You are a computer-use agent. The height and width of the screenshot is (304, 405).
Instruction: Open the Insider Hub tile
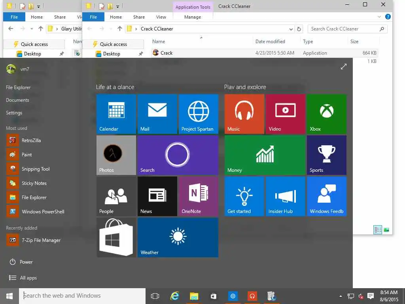[286, 196]
